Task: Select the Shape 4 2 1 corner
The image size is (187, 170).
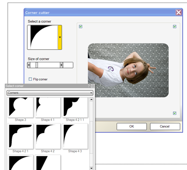Action: point(21,136)
